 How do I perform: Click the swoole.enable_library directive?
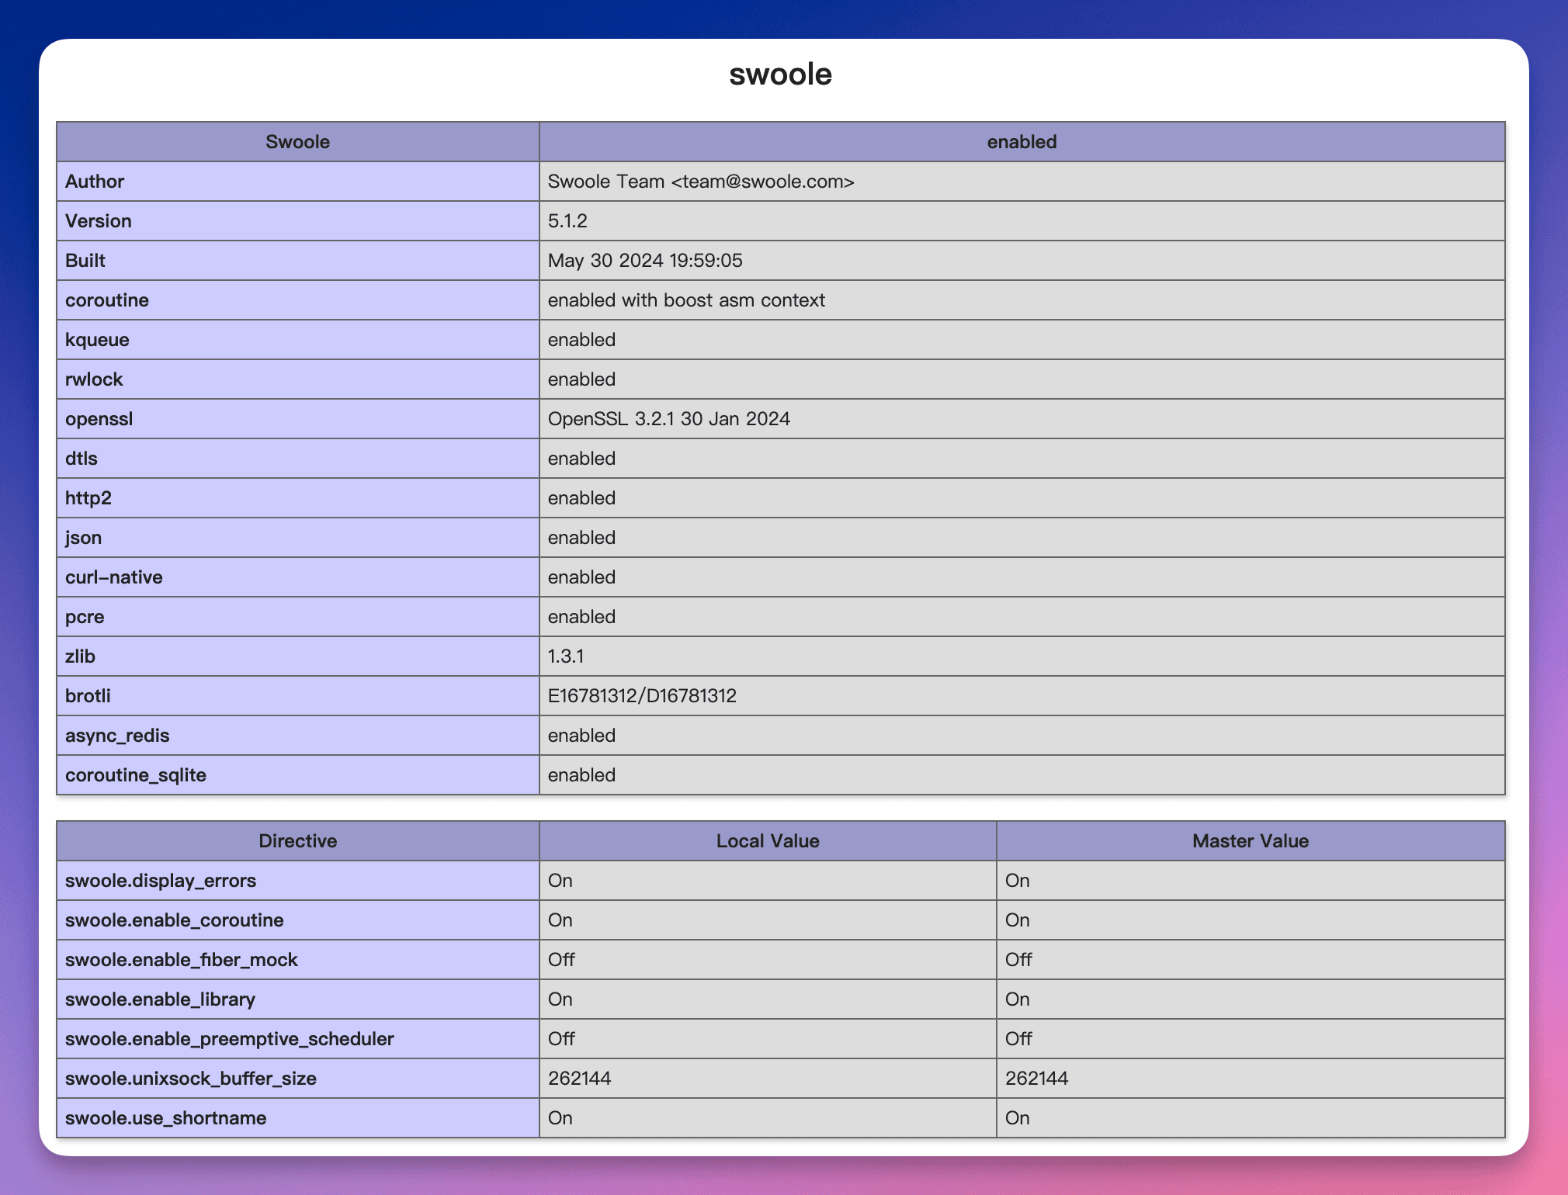(160, 999)
